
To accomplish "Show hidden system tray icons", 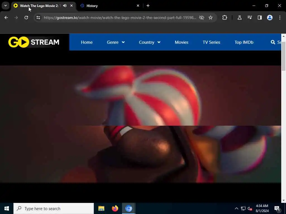I will click(236, 208).
